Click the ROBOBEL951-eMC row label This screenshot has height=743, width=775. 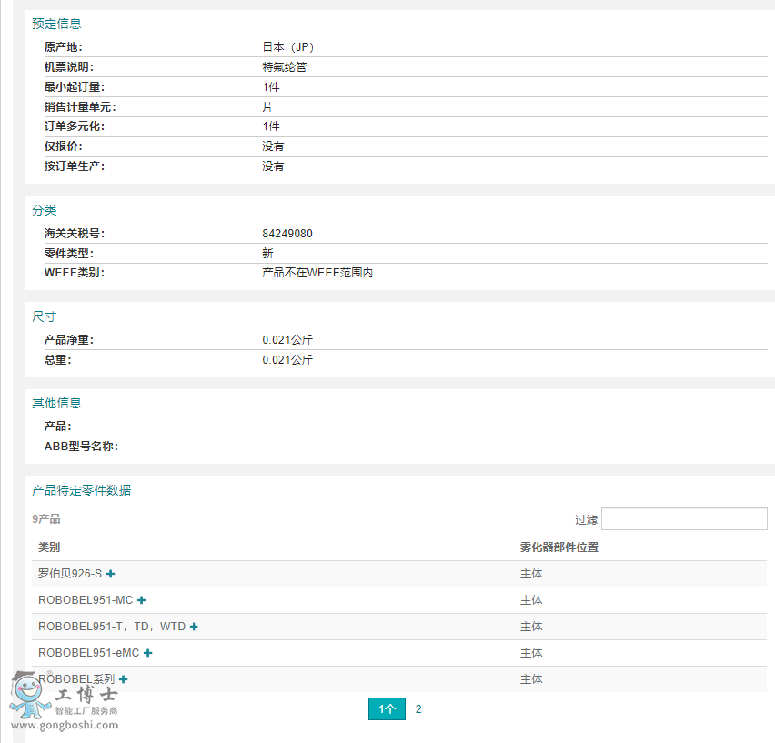pyautogui.click(x=89, y=653)
